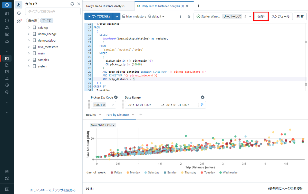The height and width of the screenshot is (194, 308).
Task: Open the three-dot kebab menu
Action: [x=181, y=16]
